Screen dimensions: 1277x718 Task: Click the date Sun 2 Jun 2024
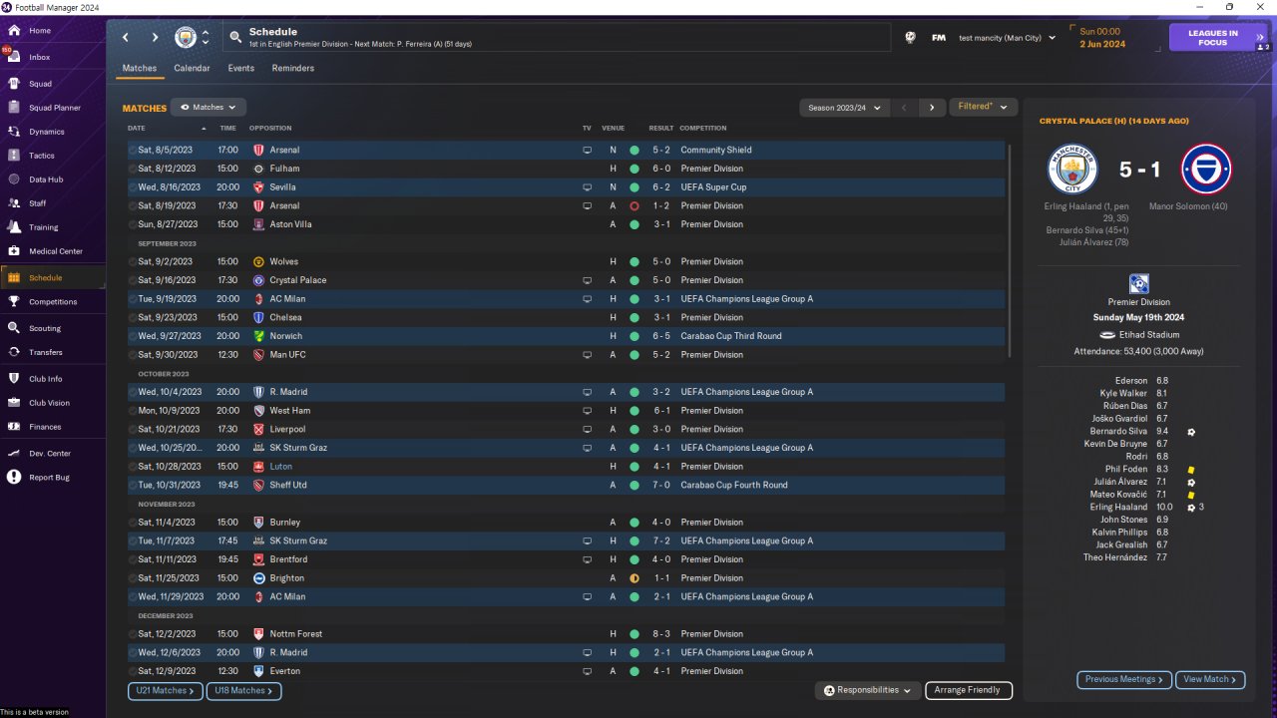tap(1102, 38)
